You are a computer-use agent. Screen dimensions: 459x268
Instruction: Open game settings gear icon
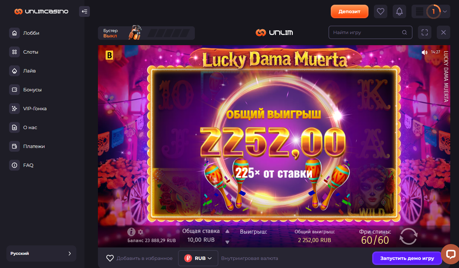141,232
